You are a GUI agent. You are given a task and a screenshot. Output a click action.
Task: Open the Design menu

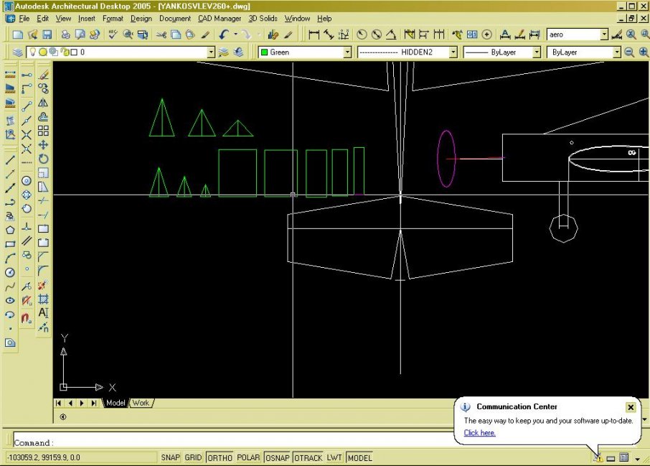tap(141, 18)
